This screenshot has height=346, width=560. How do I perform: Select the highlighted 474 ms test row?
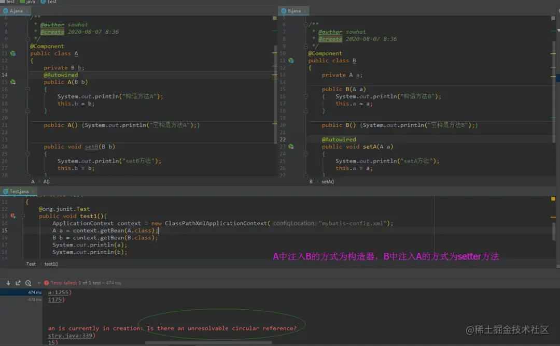21,293
